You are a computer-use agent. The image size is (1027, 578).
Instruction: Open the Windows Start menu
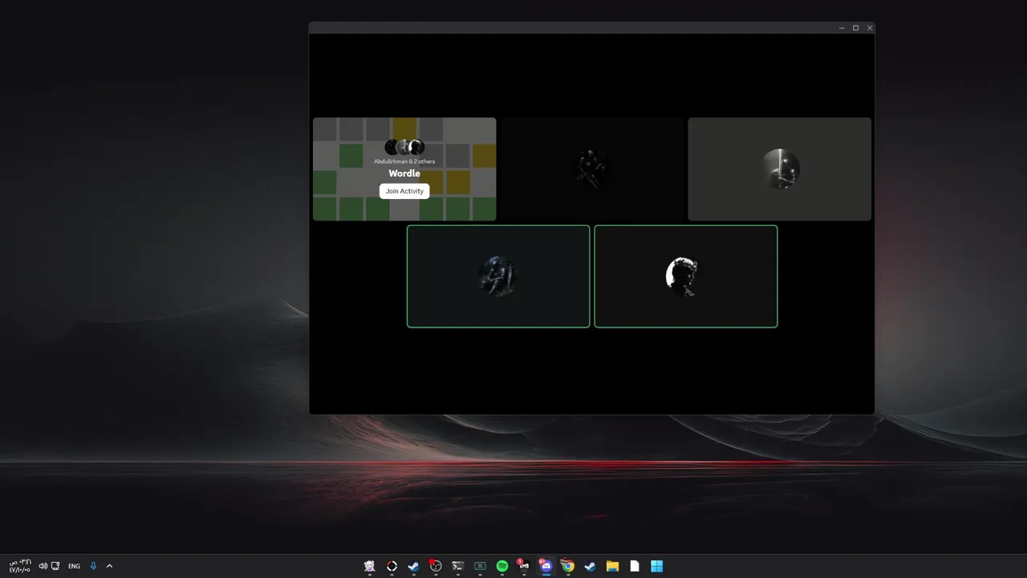(656, 566)
